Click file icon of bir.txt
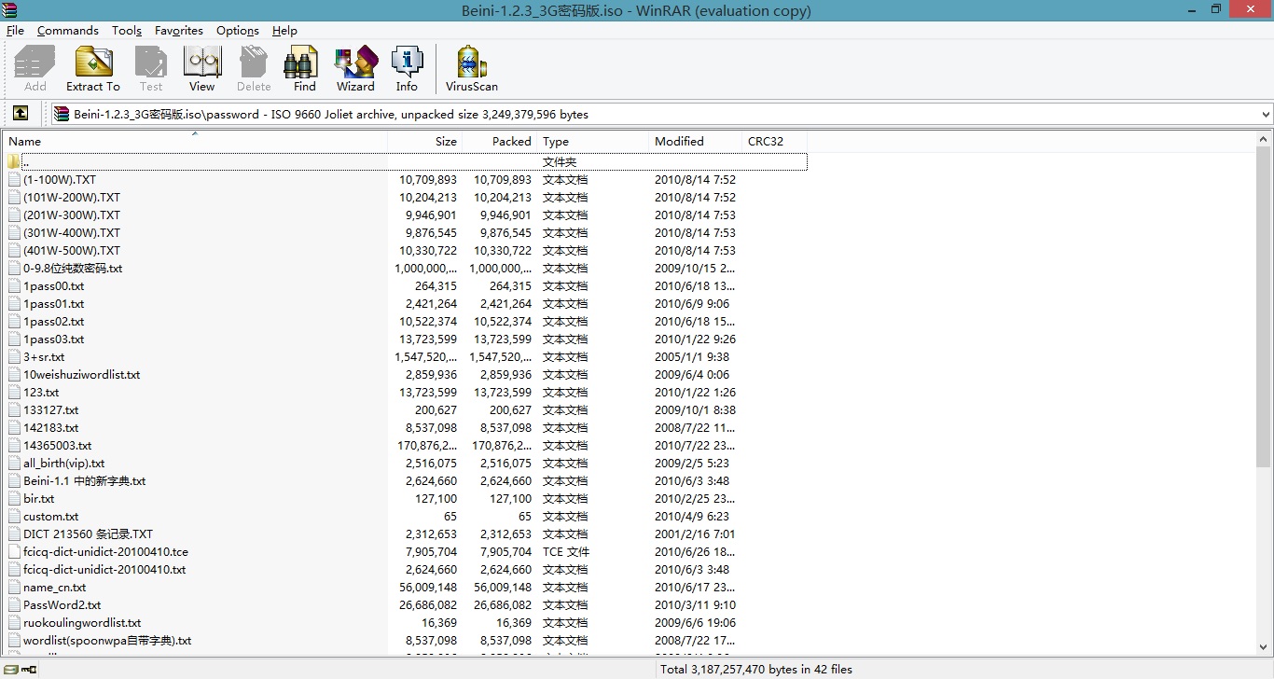The width and height of the screenshot is (1274, 679). click(x=14, y=499)
